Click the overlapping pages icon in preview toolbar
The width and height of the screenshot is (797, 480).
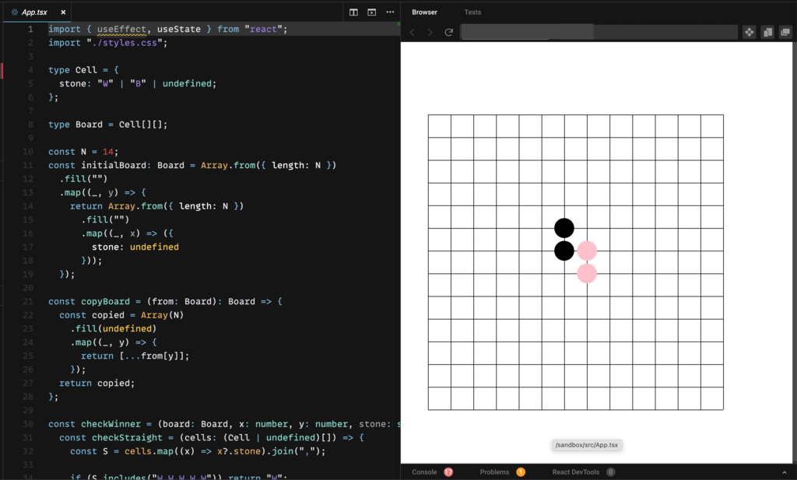pos(767,32)
